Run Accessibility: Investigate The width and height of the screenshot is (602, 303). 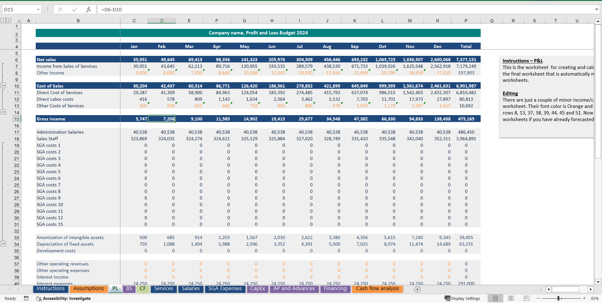click(67, 298)
